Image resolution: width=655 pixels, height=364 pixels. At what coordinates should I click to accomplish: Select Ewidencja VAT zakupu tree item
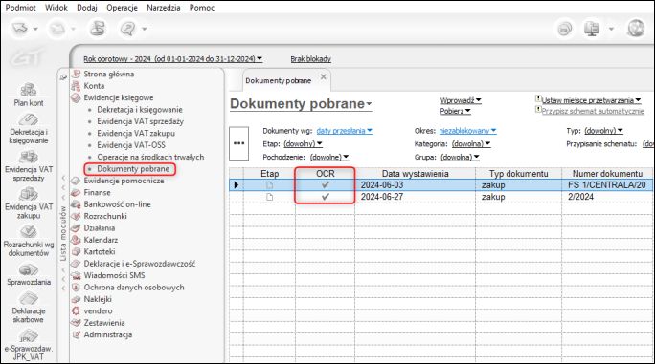(136, 134)
